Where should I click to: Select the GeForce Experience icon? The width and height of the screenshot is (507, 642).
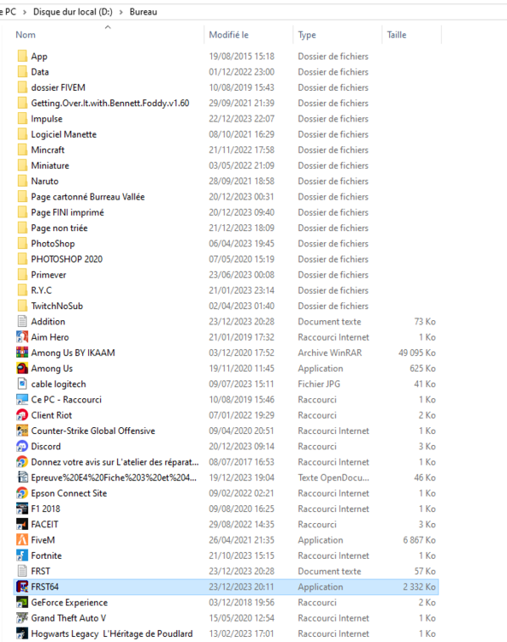pos(22,603)
